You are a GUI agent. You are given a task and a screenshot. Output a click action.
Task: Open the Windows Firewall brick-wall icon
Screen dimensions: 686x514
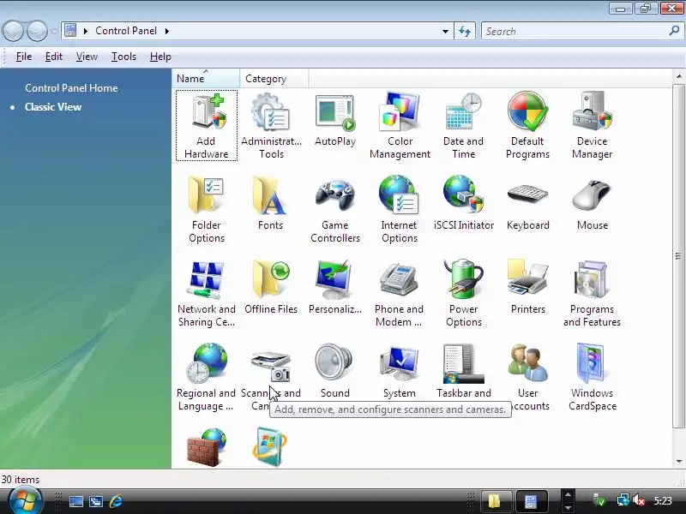(207, 447)
